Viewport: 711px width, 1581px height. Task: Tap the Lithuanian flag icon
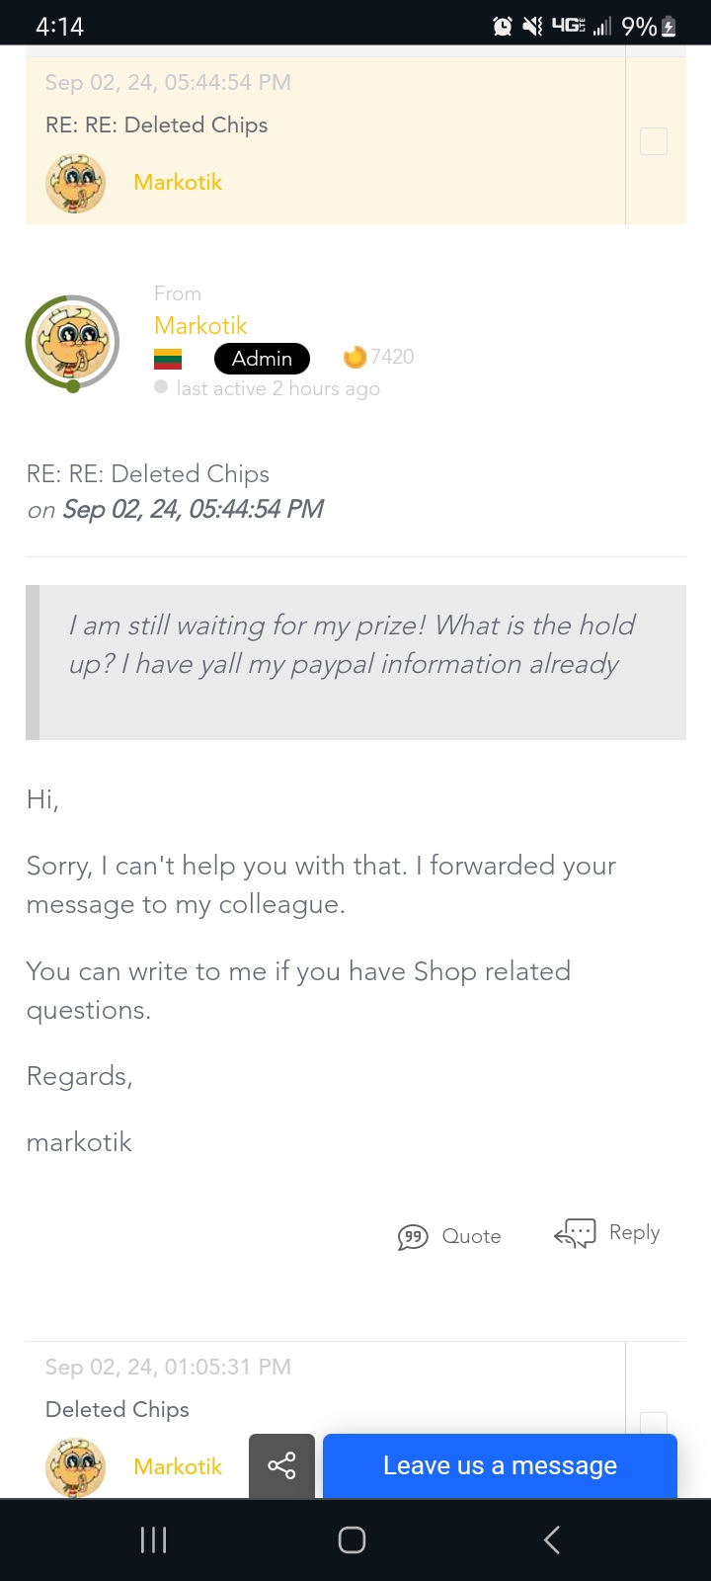168,359
